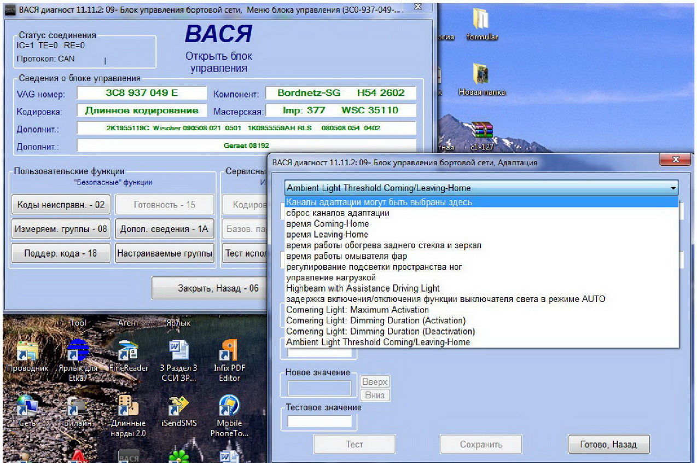Viewport: 697px width, 463px height.
Task: Select 'время работы омывателя фар' option
Action: coord(481,256)
